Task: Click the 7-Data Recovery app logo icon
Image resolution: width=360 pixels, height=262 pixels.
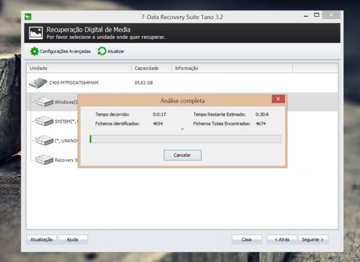Action: coord(28,17)
